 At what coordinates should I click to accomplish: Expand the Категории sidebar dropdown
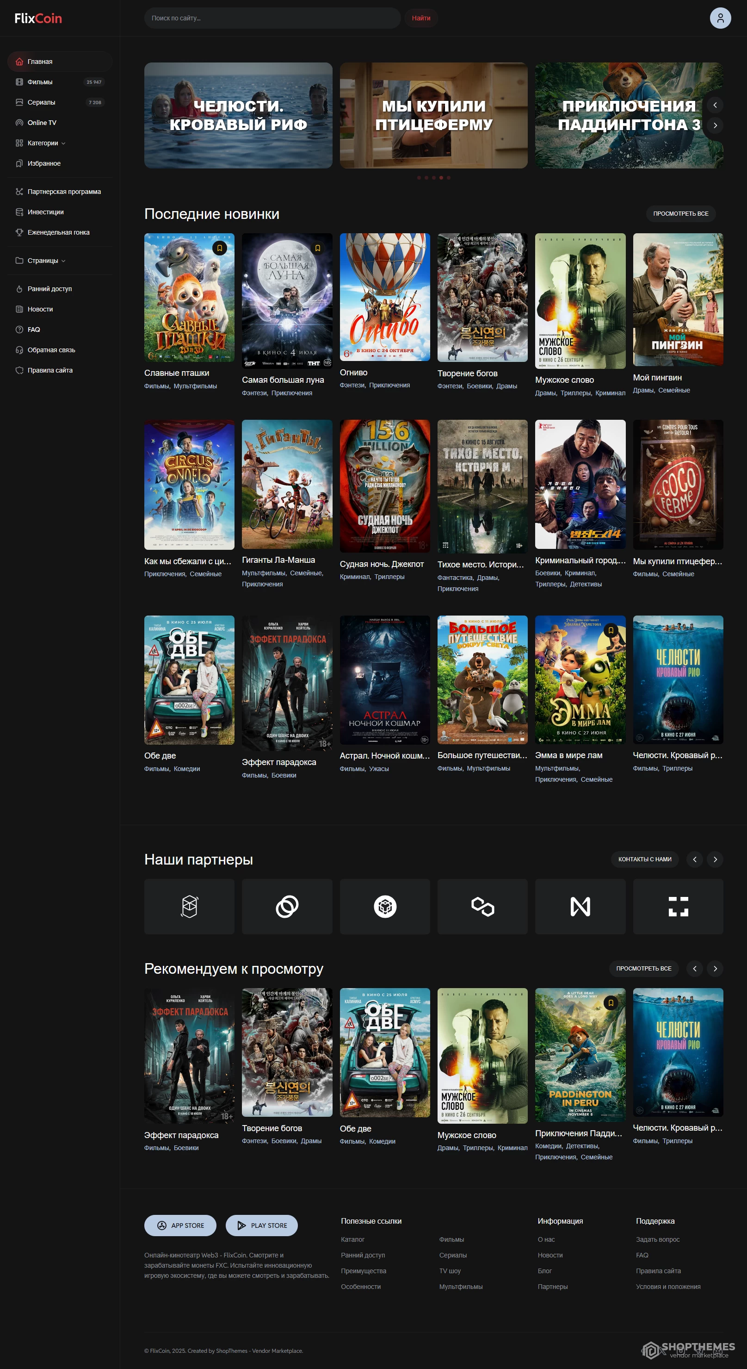(x=46, y=143)
